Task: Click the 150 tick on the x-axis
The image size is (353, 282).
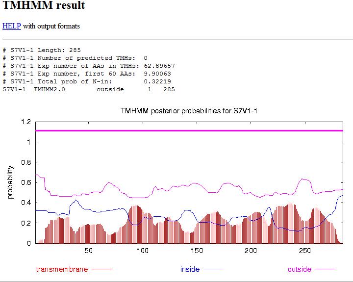Action: point(197,251)
